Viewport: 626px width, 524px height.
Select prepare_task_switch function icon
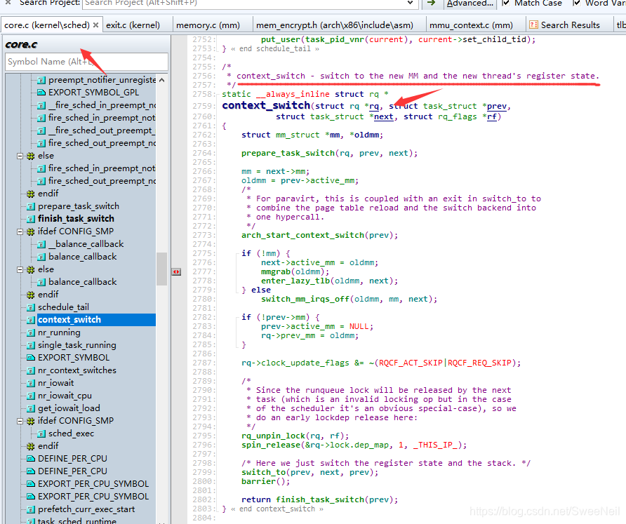click(30, 207)
